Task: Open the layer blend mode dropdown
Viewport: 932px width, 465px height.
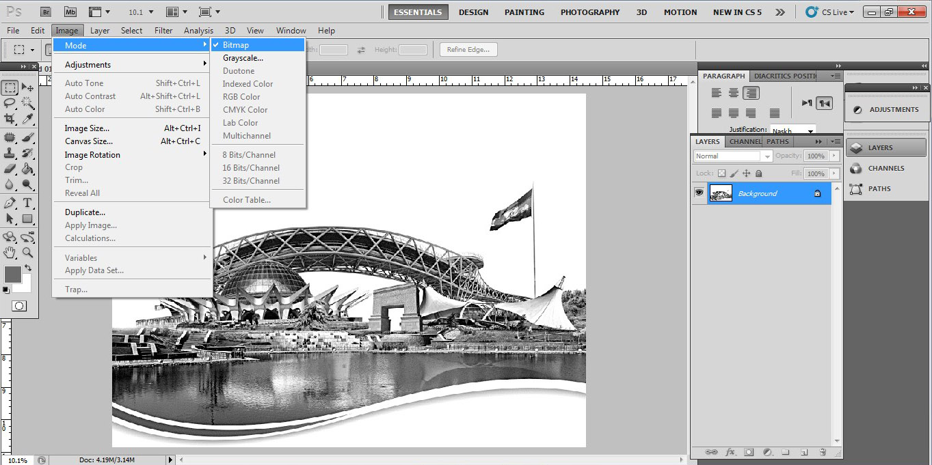Action: (732, 156)
